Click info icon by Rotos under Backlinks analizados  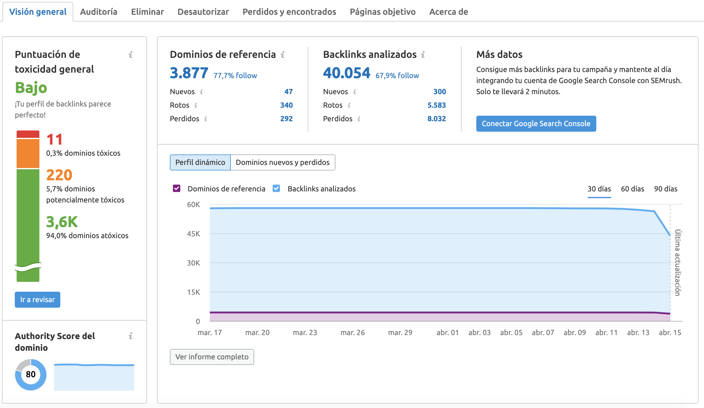(x=349, y=105)
